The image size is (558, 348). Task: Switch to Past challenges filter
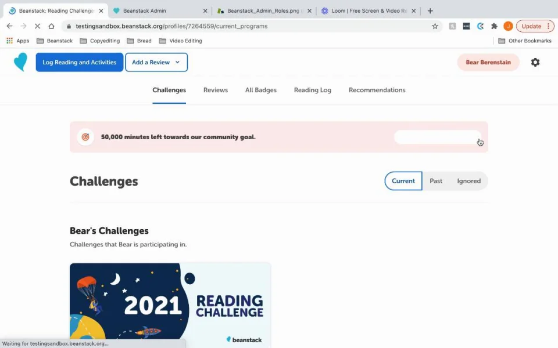point(436,181)
